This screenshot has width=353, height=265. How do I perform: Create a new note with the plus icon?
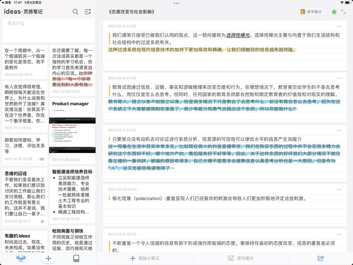48,258
